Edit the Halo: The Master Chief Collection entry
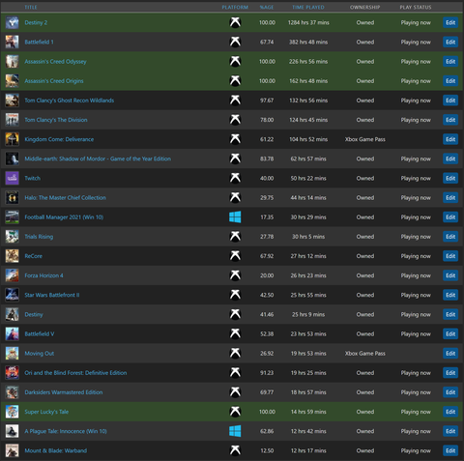The image size is (464, 461). tap(450, 198)
